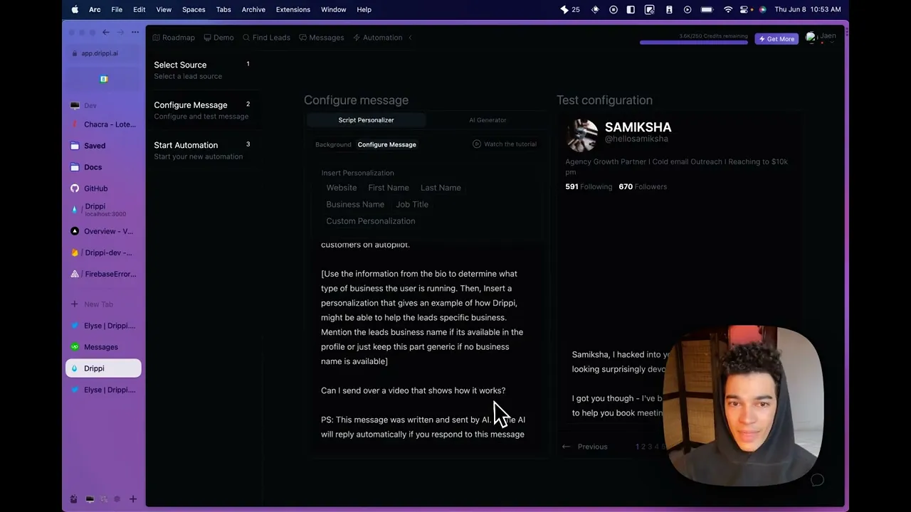Screen dimensions: 911x512
Task: Open the Messages sidebar tab
Action: click(x=104, y=347)
